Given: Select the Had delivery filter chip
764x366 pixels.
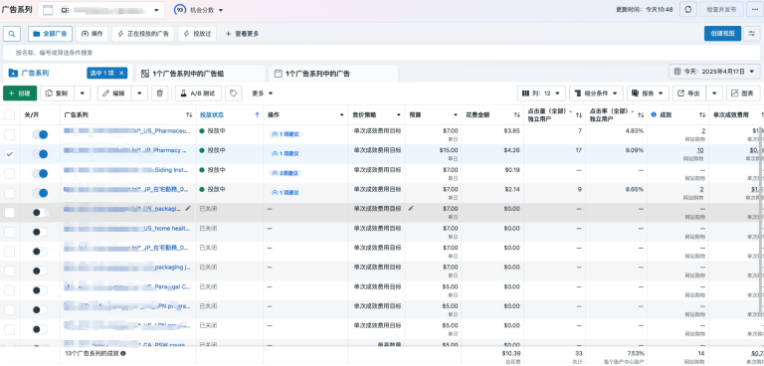Looking at the screenshot, I should click(x=197, y=34).
